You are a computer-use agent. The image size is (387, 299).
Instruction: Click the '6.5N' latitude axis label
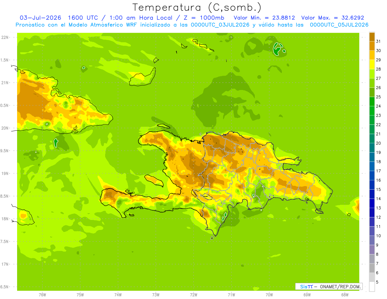5,287
